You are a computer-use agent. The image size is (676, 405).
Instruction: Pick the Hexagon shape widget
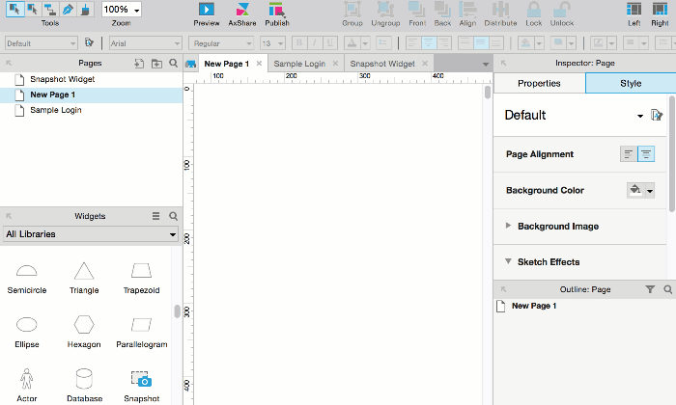click(85, 325)
